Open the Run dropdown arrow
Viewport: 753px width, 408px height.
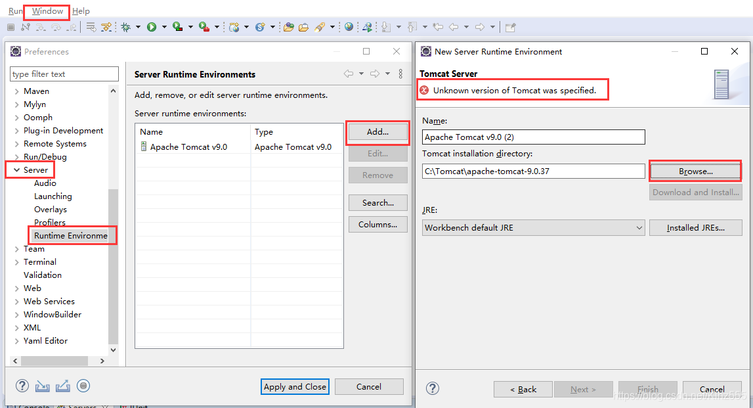(164, 28)
